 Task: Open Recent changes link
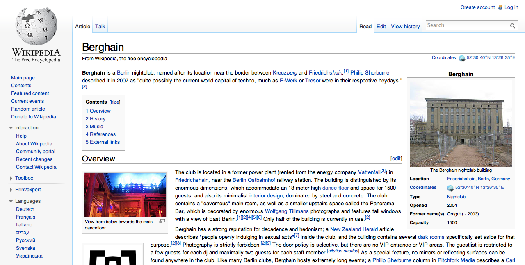[34, 159]
